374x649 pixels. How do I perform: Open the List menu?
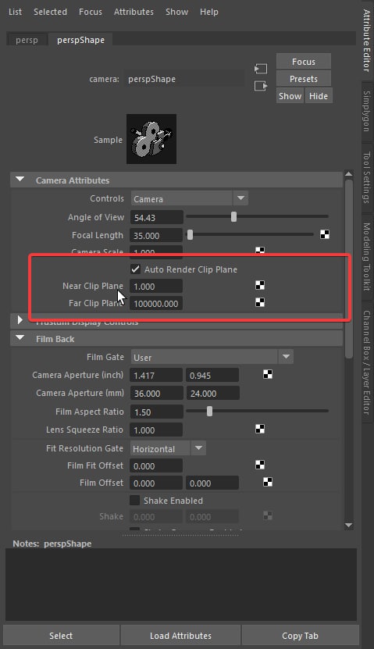15,12
